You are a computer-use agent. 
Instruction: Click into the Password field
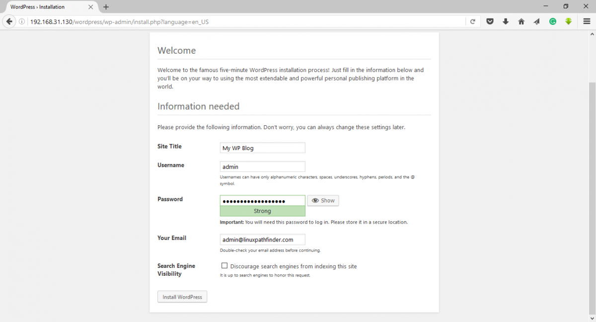point(262,201)
